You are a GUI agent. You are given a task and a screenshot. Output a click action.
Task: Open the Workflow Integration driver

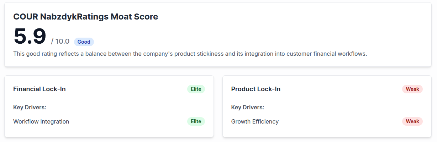[x=41, y=121]
